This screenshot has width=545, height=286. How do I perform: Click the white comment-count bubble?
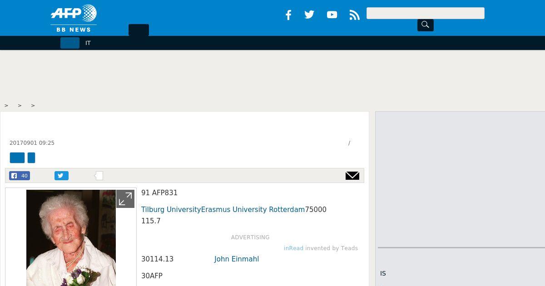99,176
